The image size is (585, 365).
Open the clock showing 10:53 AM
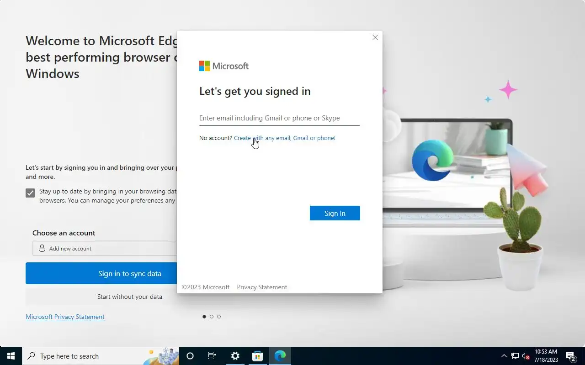click(x=546, y=356)
